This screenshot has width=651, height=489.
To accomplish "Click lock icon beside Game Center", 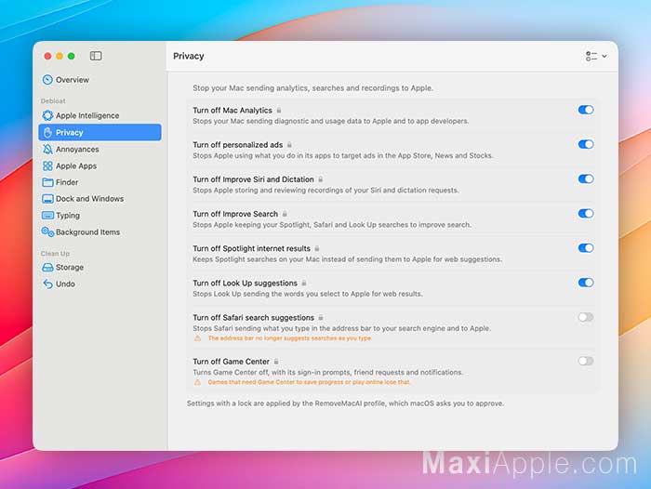I will click(x=276, y=362).
